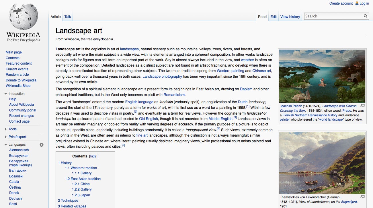Select Català language link

point(14,182)
